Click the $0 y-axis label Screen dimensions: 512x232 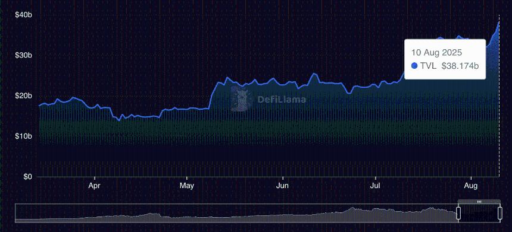28,176
